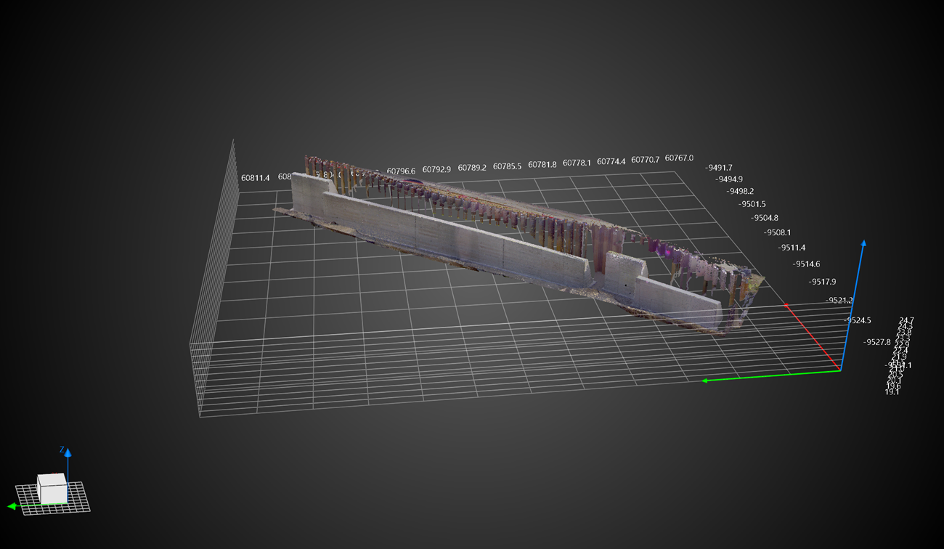Click the -9517.9 axis coordinate label
The width and height of the screenshot is (944, 549).
point(823,281)
